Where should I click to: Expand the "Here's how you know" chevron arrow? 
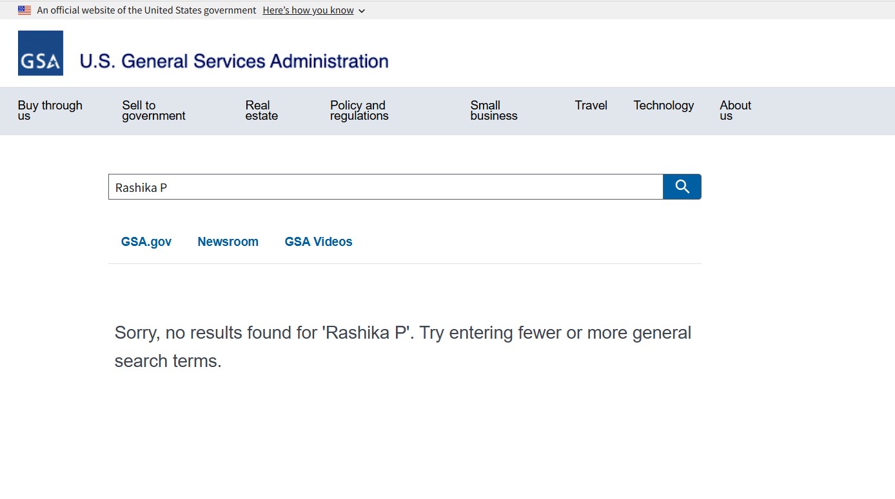tap(362, 11)
